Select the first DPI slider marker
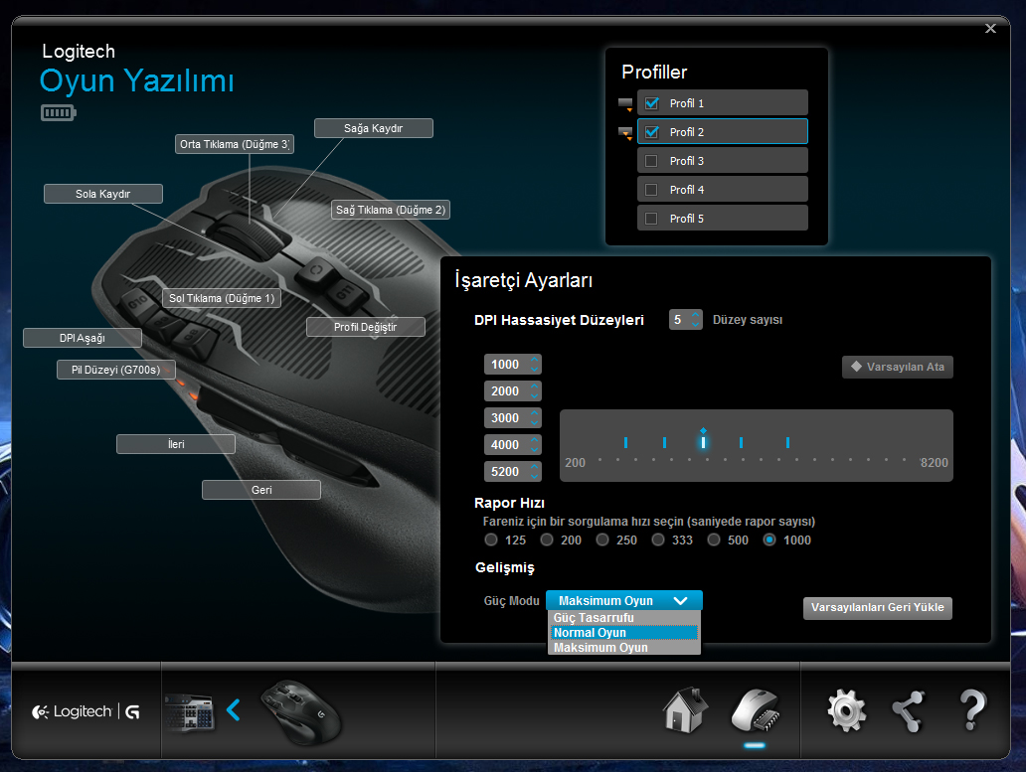The width and height of the screenshot is (1026, 772). coord(626,442)
